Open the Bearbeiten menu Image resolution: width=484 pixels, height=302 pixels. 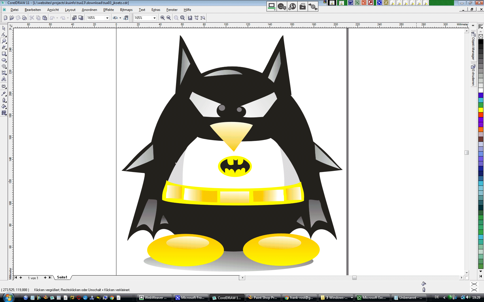pos(33,10)
